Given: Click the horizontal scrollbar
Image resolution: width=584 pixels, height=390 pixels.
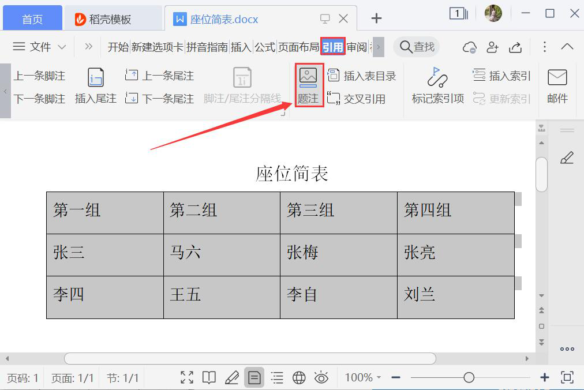Looking at the screenshot, I should (250, 359).
